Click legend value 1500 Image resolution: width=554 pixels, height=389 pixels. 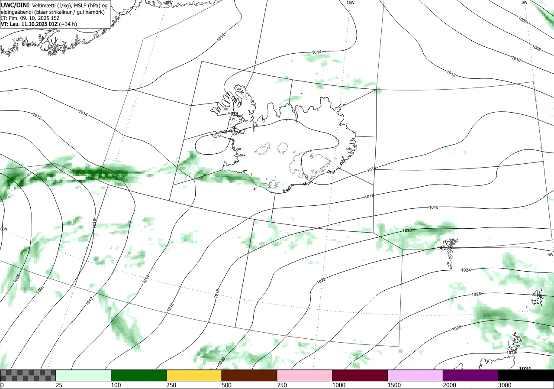[x=394, y=385]
